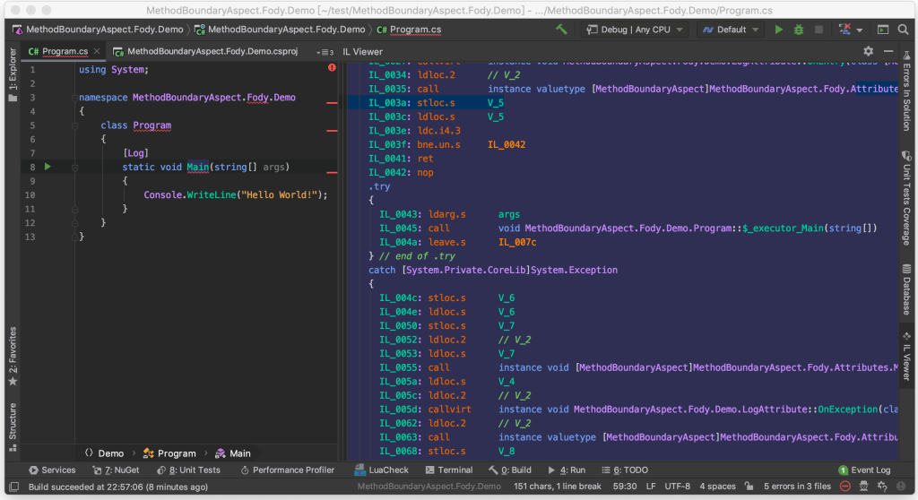918x500 pixels.
Task: Click the Program.cs breadcrumb in navigation bar
Action: tap(409, 30)
